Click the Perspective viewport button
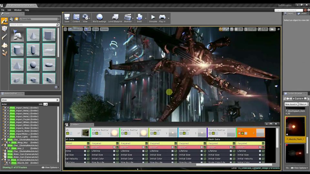Screen dimensions: 310x174 [x=76, y=29]
